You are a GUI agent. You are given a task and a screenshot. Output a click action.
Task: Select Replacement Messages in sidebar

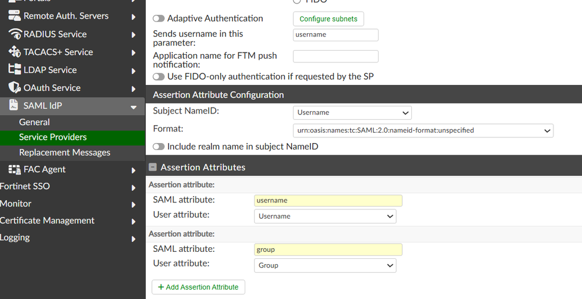(x=65, y=152)
